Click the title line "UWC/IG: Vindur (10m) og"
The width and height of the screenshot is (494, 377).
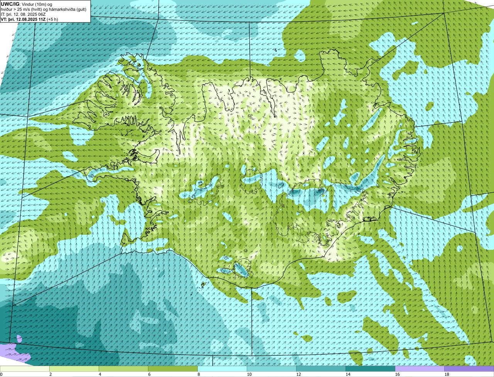[x=27, y=4]
